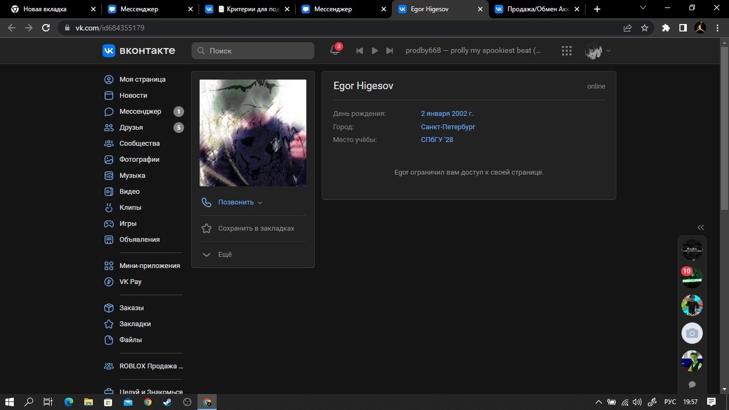Skip to next music track
Image resolution: width=729 pixels, height=410 pixels.
coord(390,51)
